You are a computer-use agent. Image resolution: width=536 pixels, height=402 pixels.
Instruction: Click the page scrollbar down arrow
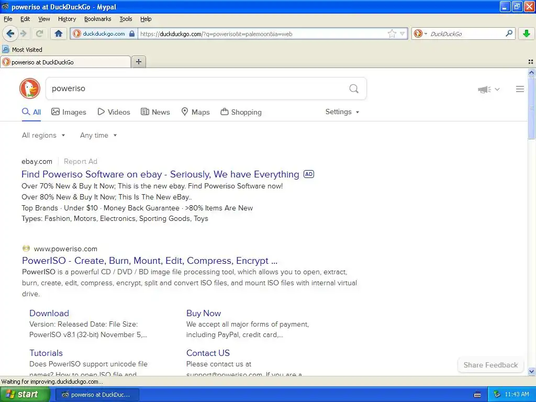pos(531,371)
